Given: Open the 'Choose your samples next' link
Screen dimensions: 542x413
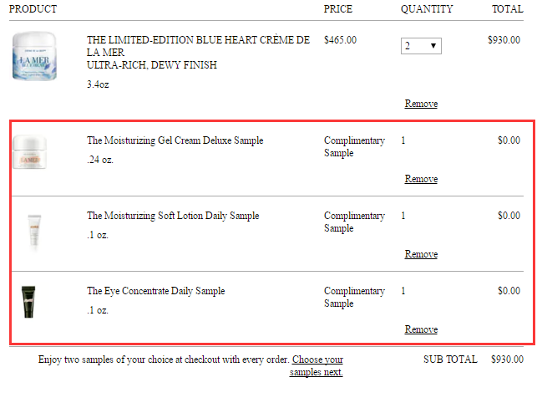Looking at the screenshot, I should 317,365.
